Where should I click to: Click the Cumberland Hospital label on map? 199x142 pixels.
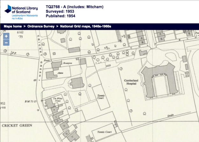130,83
